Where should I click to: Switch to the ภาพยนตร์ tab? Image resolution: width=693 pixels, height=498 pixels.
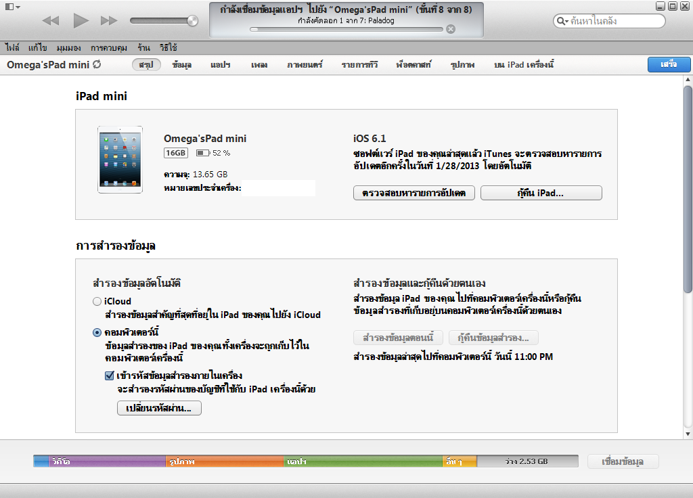click(305, 64)
